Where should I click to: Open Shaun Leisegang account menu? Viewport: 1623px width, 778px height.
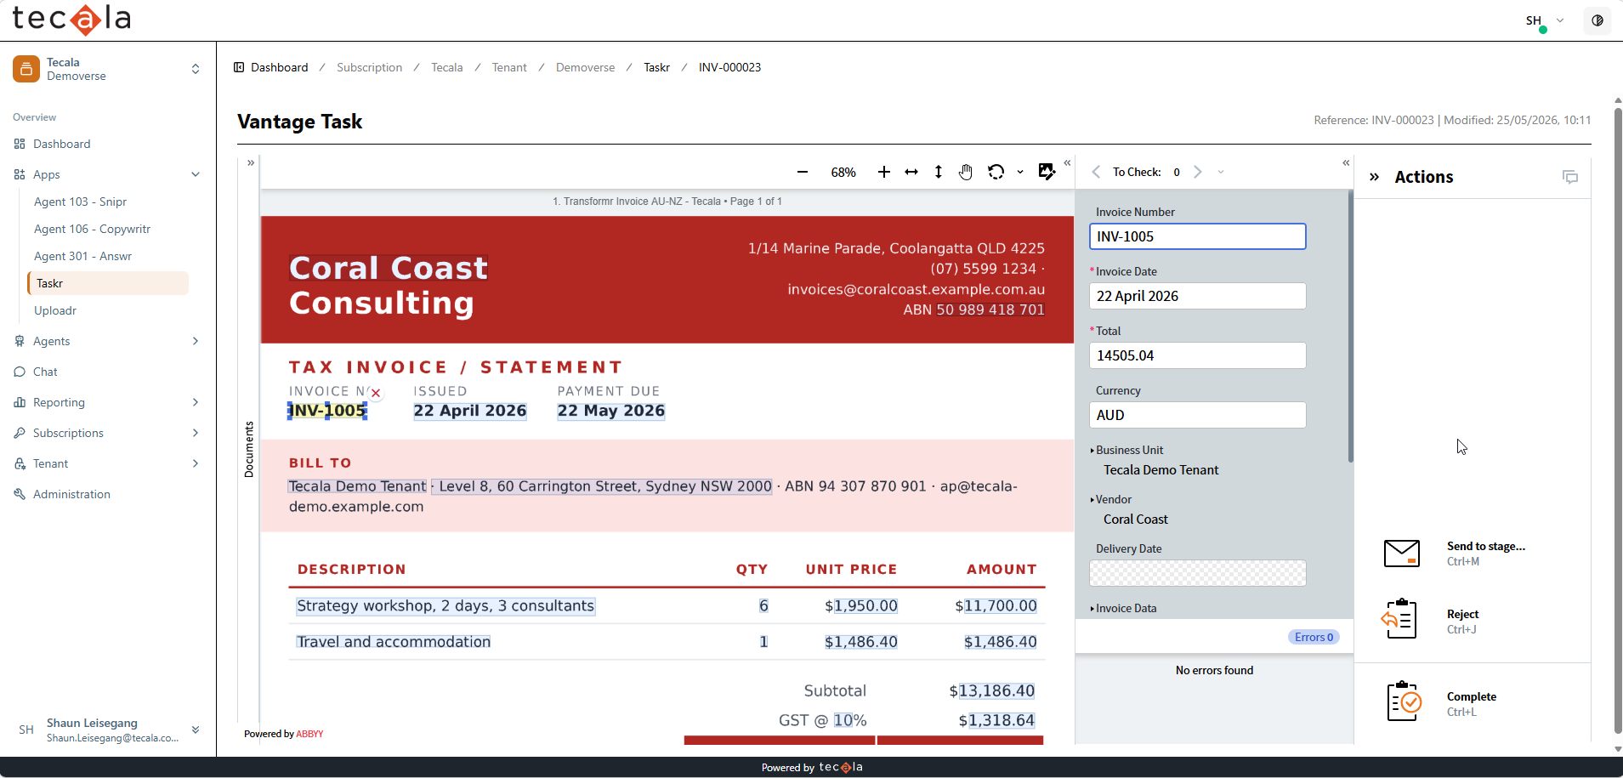coord(108,730)
